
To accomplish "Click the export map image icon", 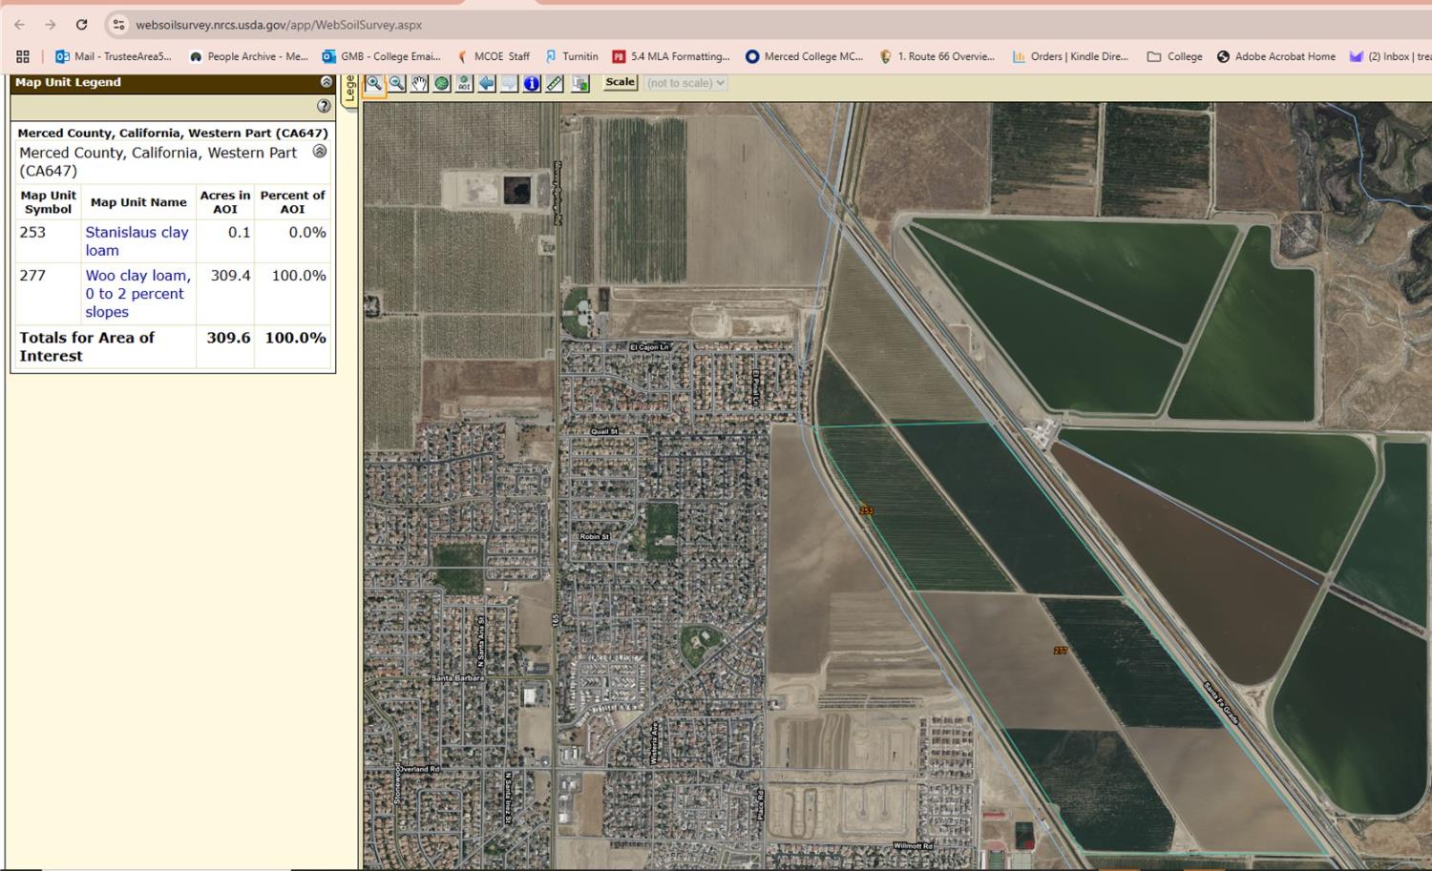I will 579,83.
